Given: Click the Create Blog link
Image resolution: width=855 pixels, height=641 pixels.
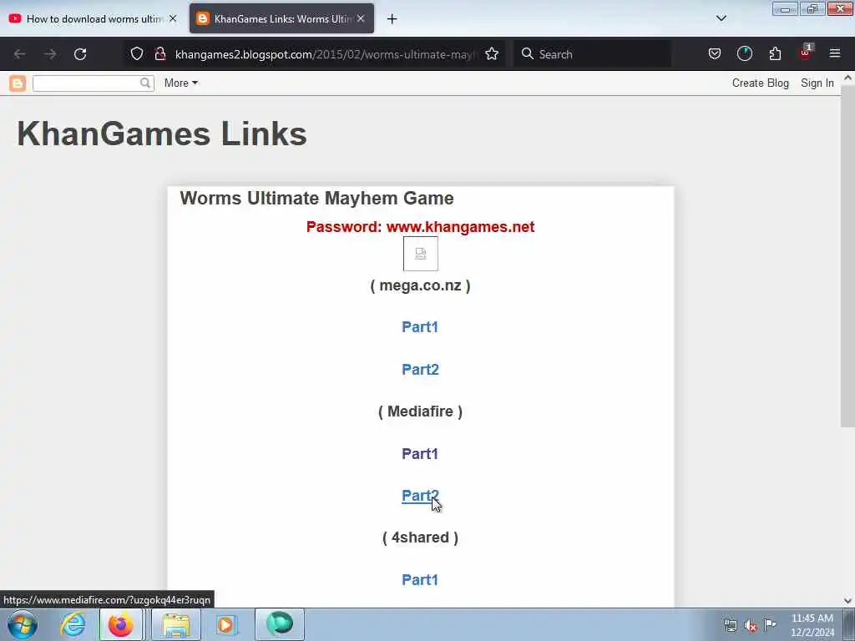Looking at the screenshot, I should click(760, 83).
